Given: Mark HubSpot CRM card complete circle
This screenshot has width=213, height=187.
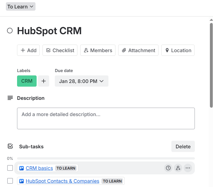Looking at the screenshot, I should 10,31.
